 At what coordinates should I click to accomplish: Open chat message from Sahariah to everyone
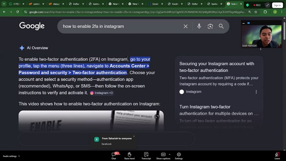coord(114,141)
